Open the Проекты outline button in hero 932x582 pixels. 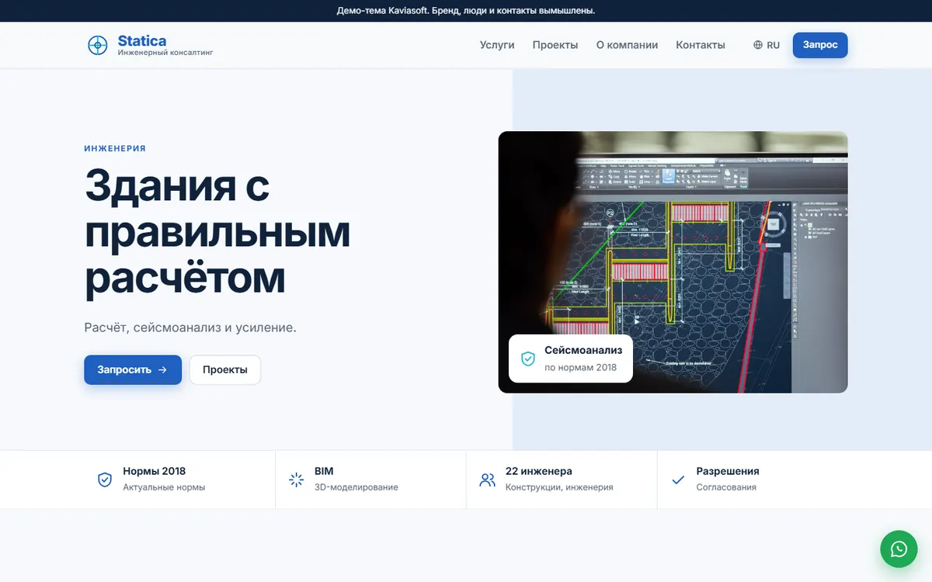[x=225, y=369]
